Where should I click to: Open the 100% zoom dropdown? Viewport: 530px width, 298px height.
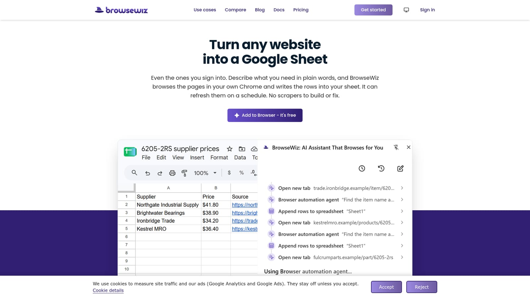point(205,173)
